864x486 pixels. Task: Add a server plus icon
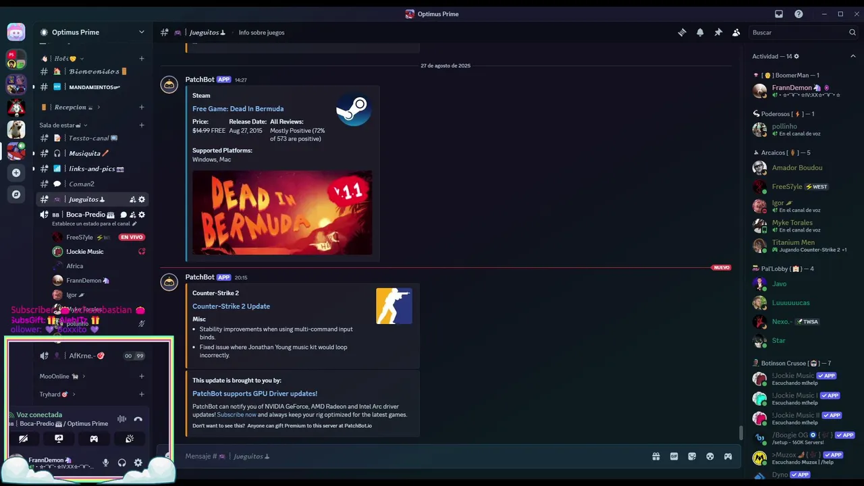[16, 173]
